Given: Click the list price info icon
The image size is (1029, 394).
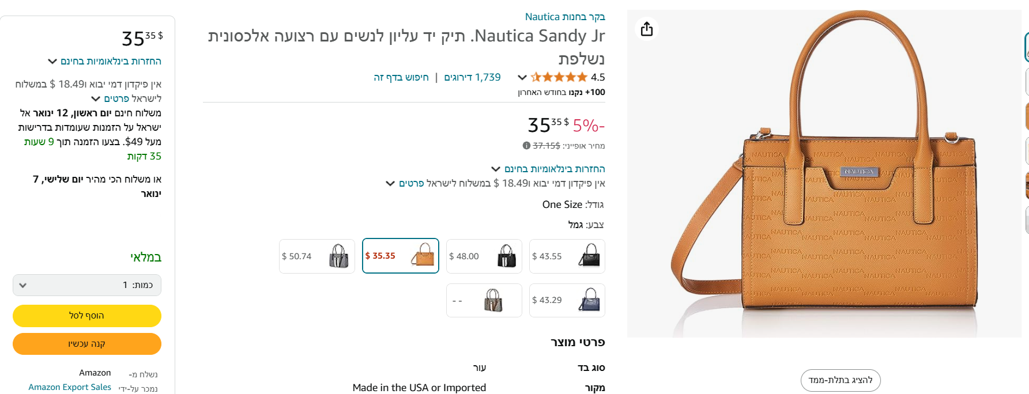Looking at the screenshot, I should pyautogui.click(x=526, y=146).
